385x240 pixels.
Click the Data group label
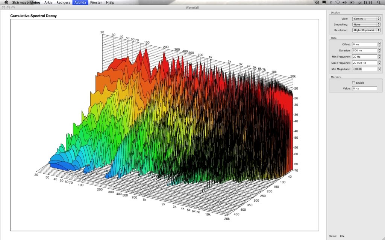[333, 38]
